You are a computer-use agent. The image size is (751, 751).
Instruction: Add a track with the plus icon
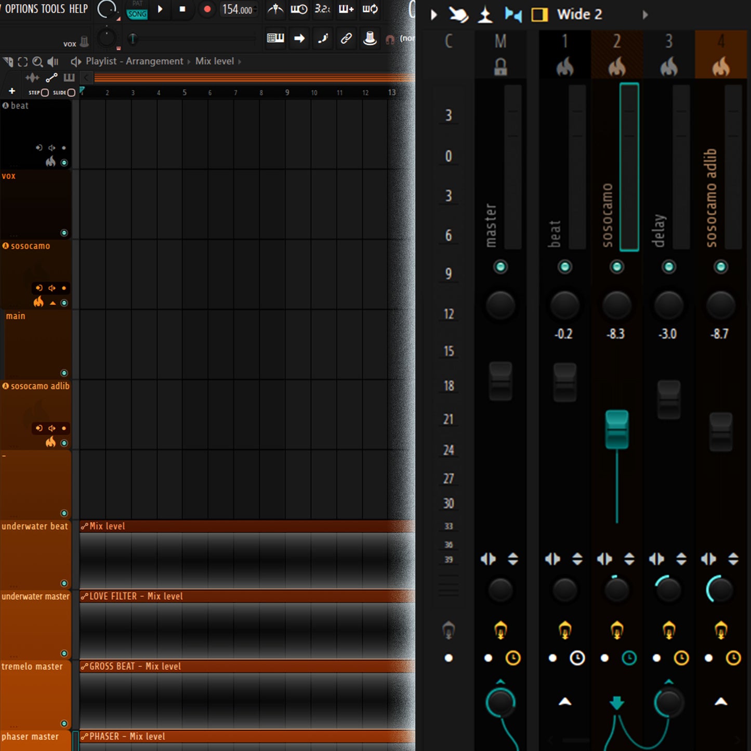[12, 91]
